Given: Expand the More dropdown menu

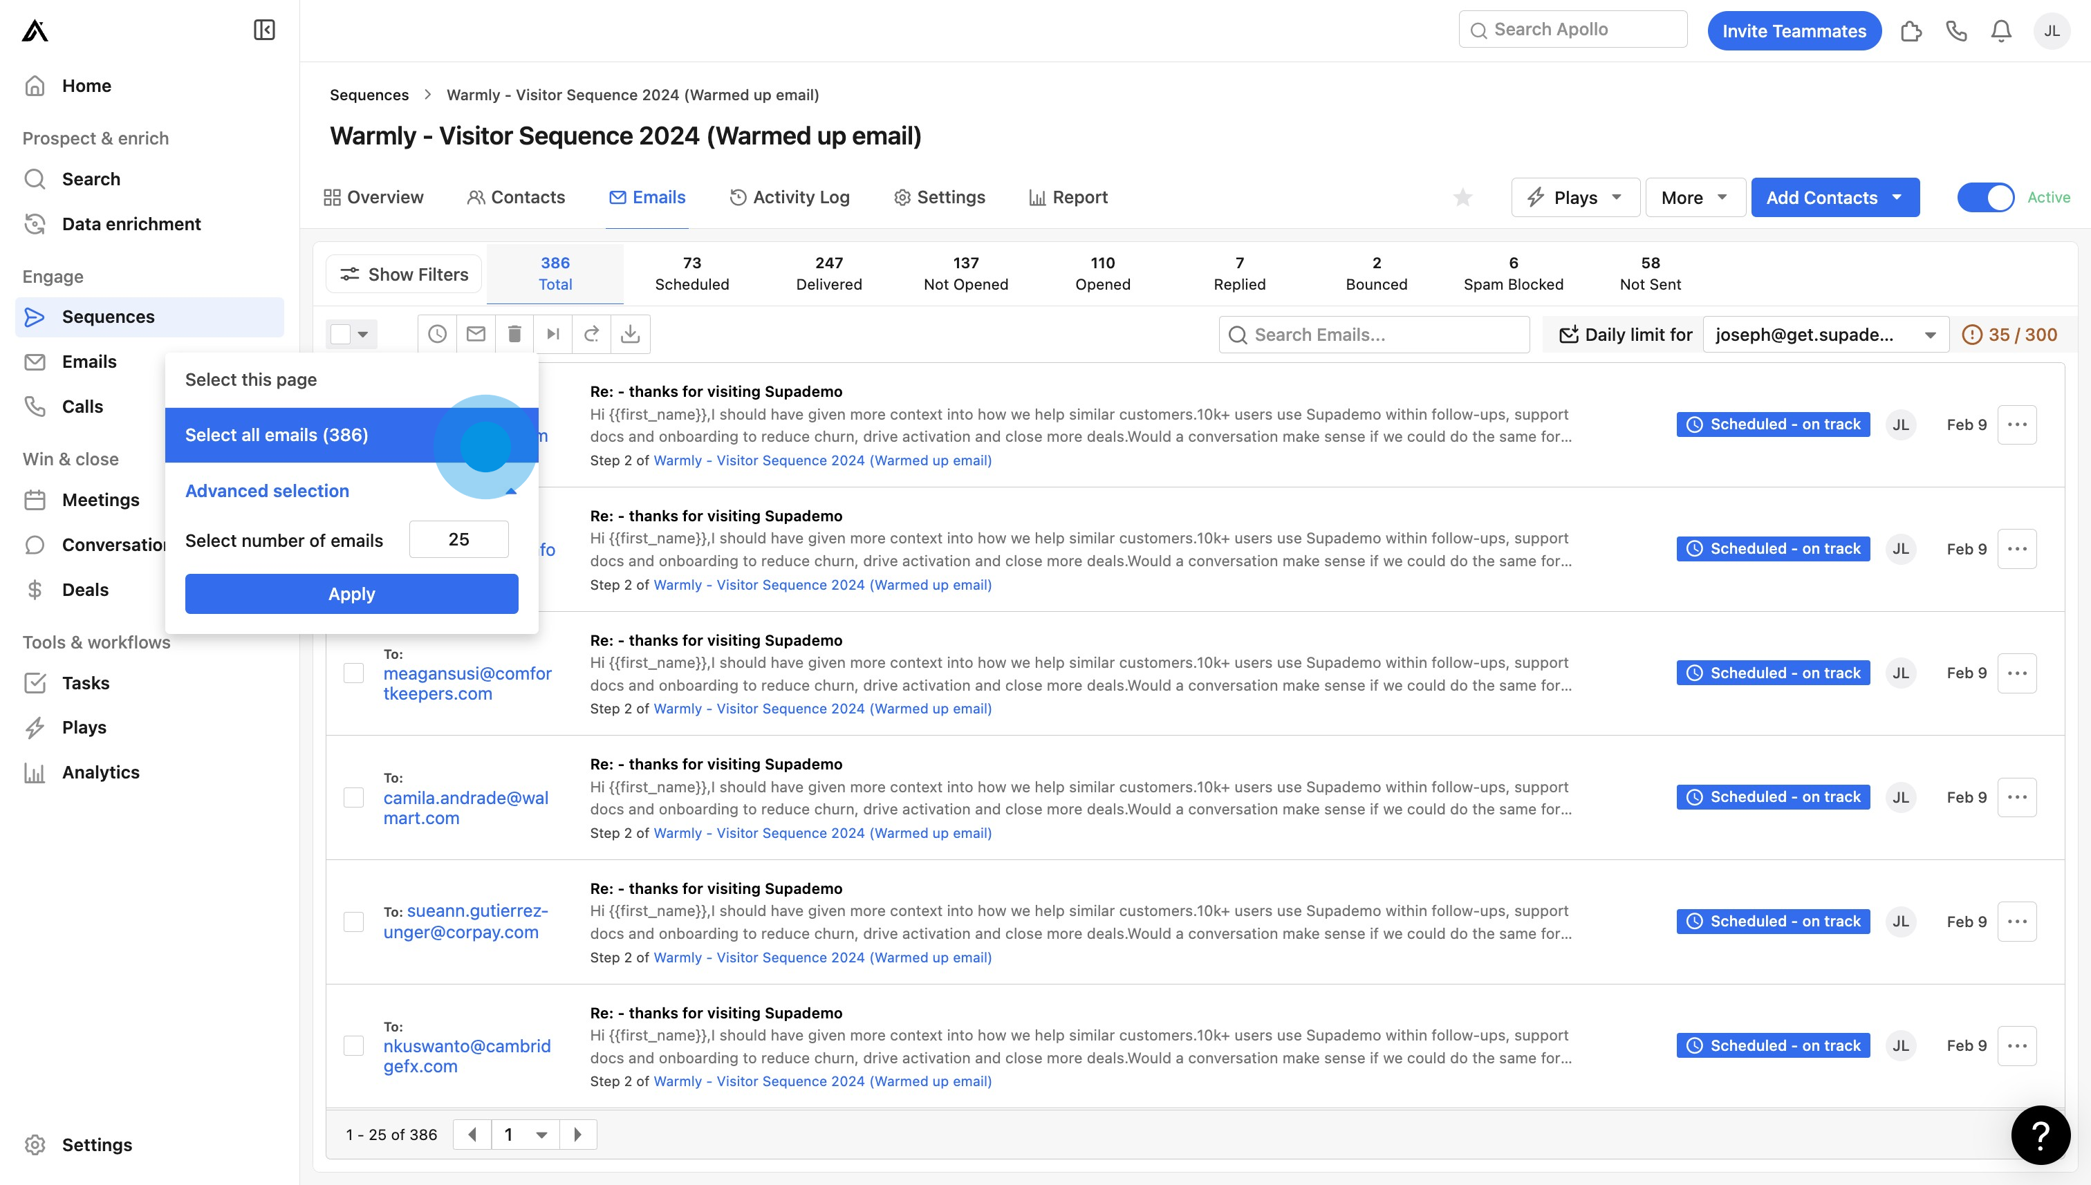Looking at the screenshot, I should point(1694,198).
